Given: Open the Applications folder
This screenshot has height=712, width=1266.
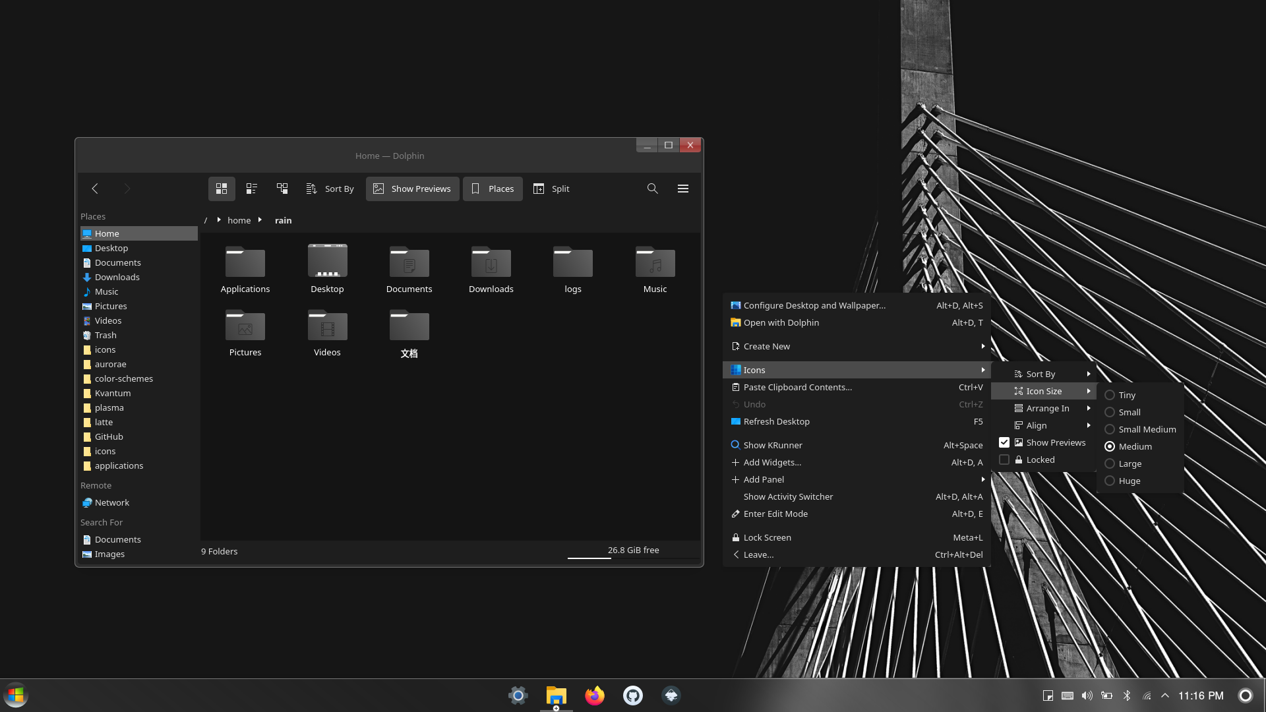Looking at the screenshot, I should (x=245, y=270).
